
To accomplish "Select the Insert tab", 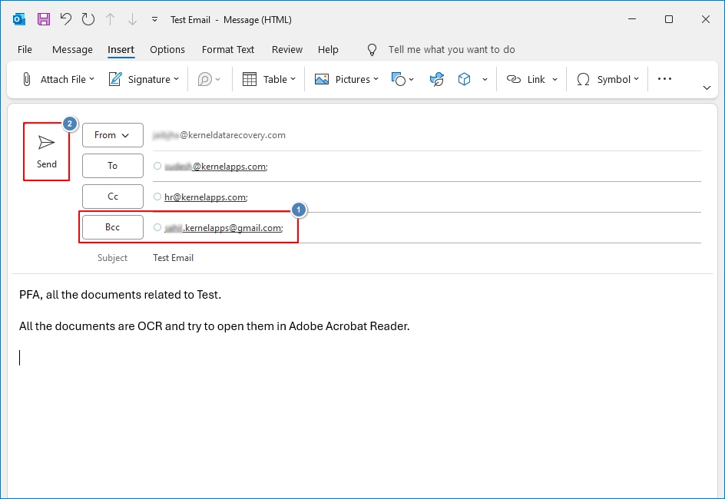I will coord(121,49).
